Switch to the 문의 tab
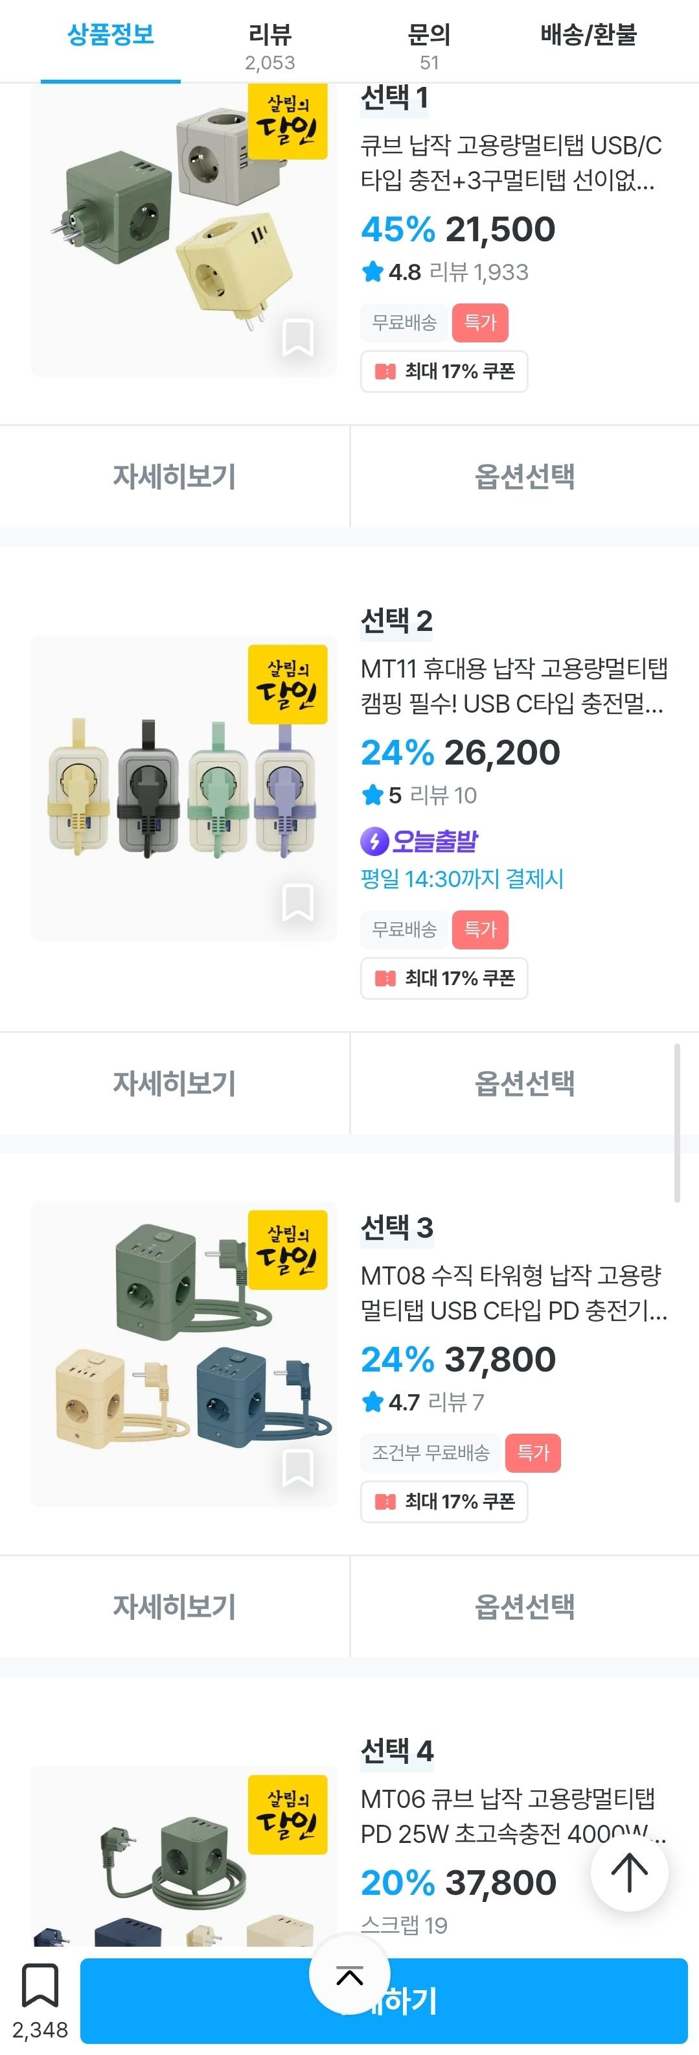The width and height of the screenshot is (699, 2055). (x=429, y=45)
